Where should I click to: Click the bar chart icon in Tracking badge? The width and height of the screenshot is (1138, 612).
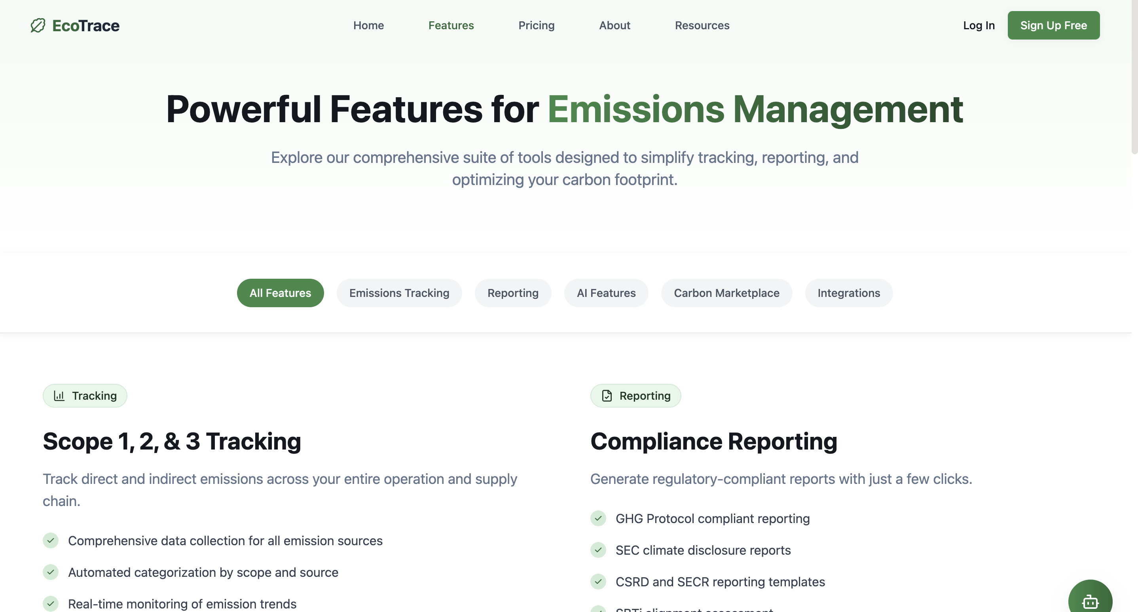click(x=60, y=396)
